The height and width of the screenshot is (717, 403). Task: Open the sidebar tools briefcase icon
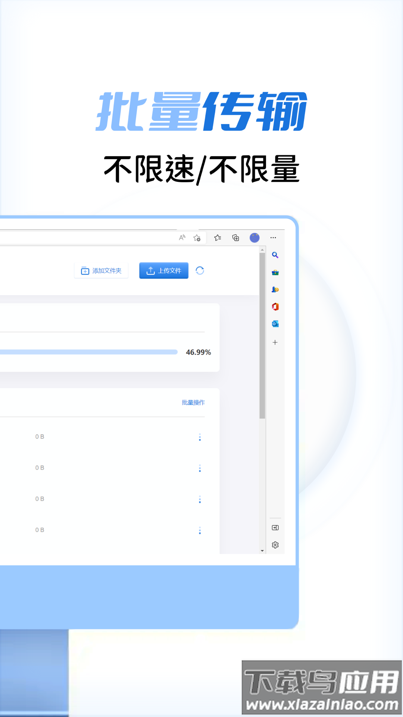(275, 273)
